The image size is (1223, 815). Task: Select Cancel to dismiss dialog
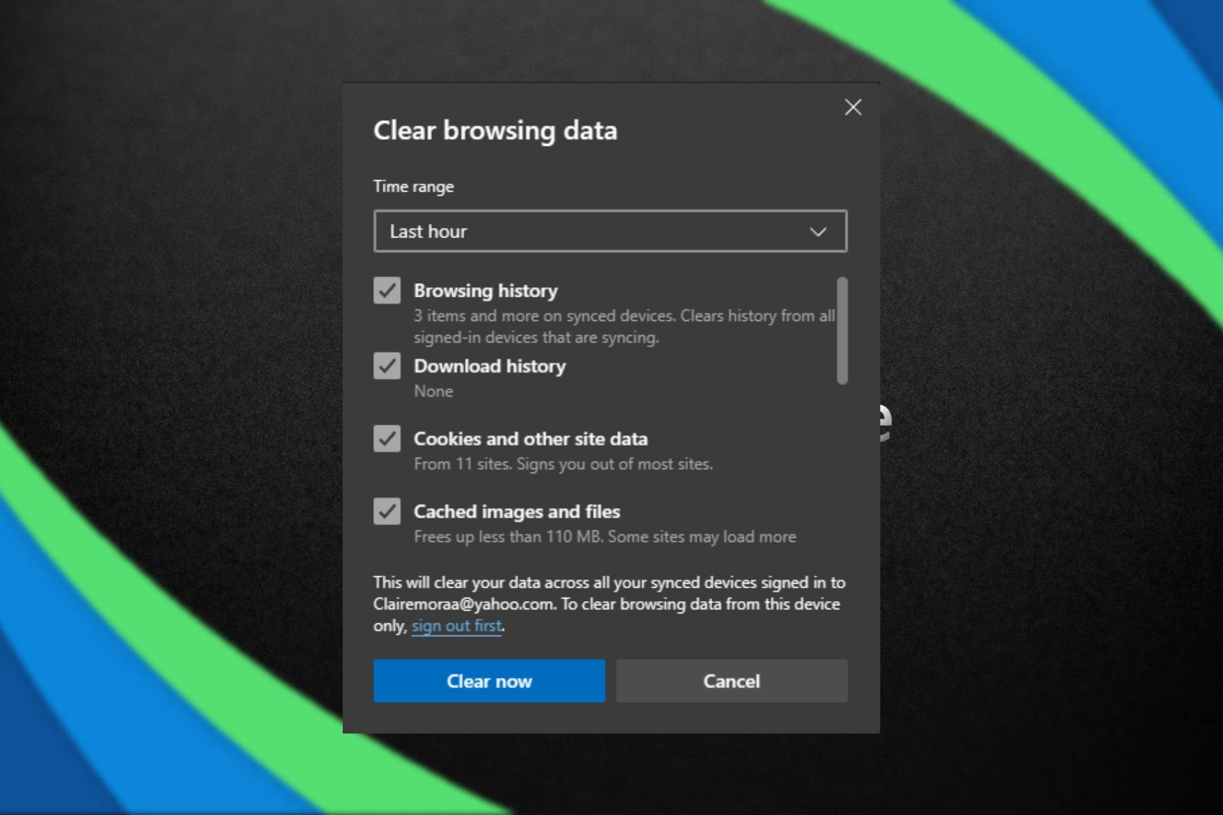[731, 681]
